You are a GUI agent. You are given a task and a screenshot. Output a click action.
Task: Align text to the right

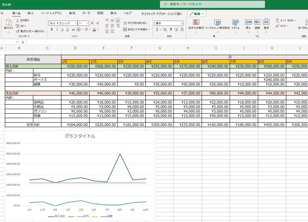point(118,25)
